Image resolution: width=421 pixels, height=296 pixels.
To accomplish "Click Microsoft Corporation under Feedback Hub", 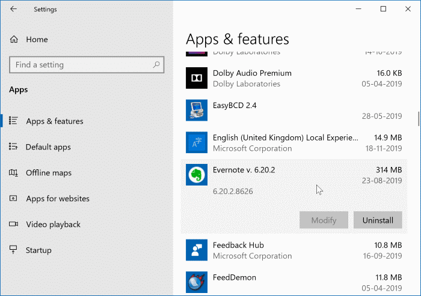I will point(253,256).
